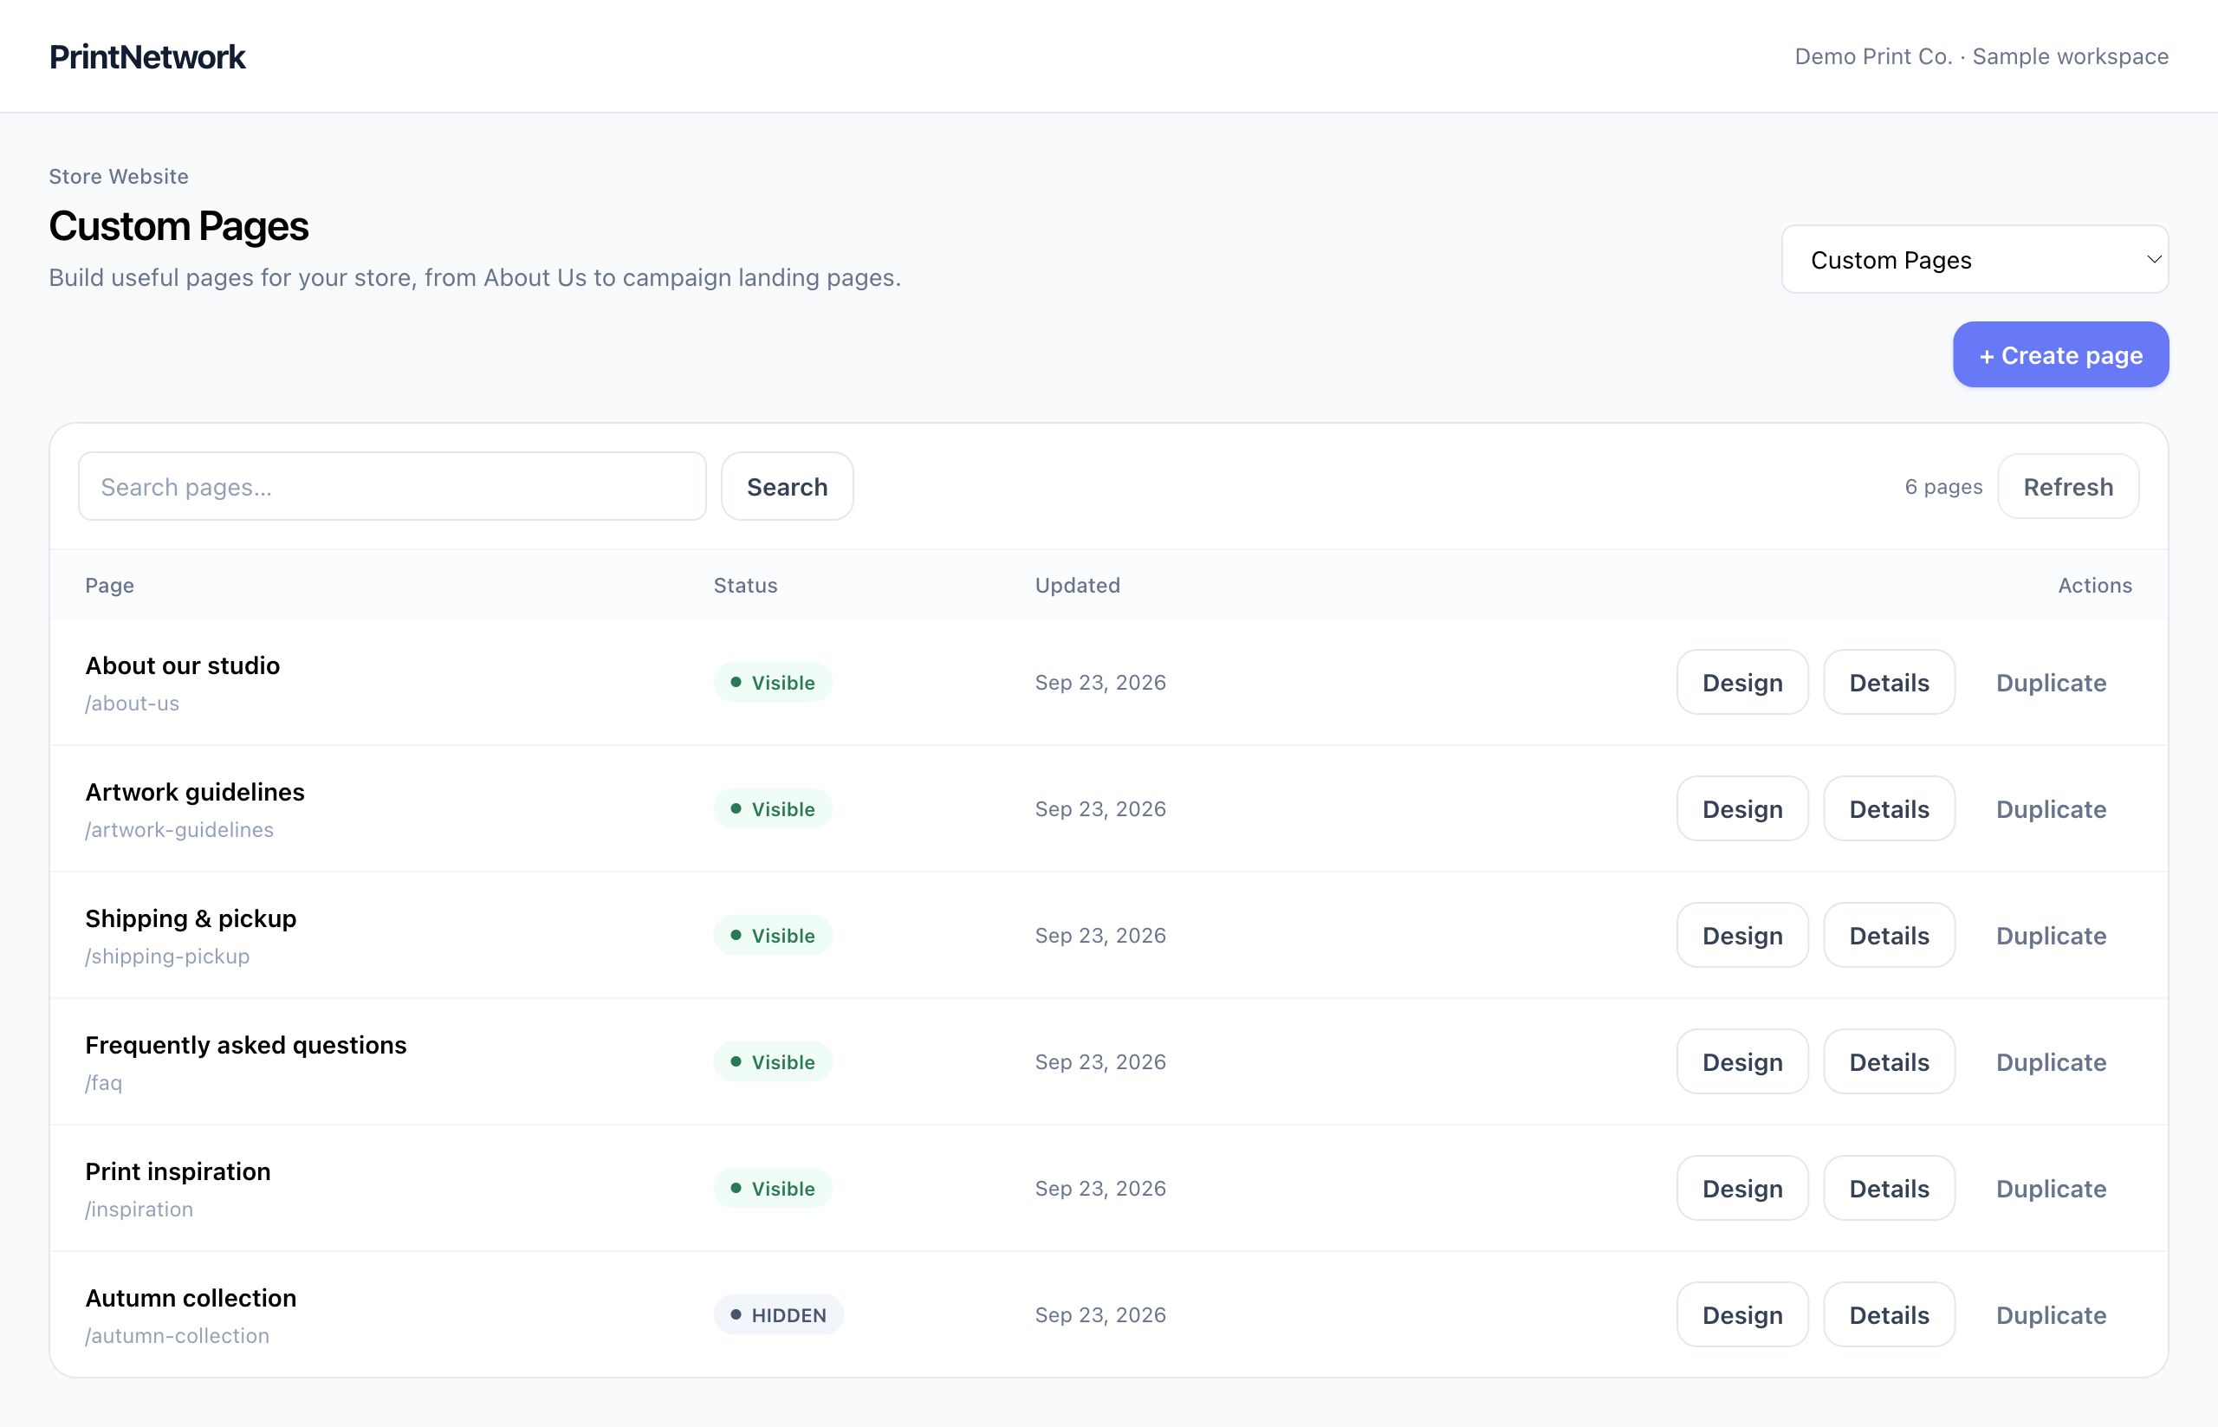
Task: Click the Demo Print Co. workspace label
Action: pyautogui.click(x=1981, y=56)
